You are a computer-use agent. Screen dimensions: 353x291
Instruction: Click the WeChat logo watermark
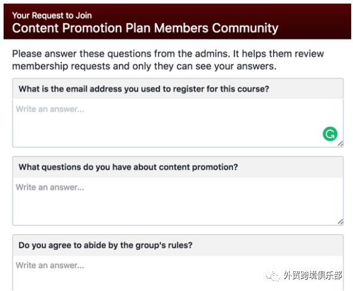click(272, 275)
